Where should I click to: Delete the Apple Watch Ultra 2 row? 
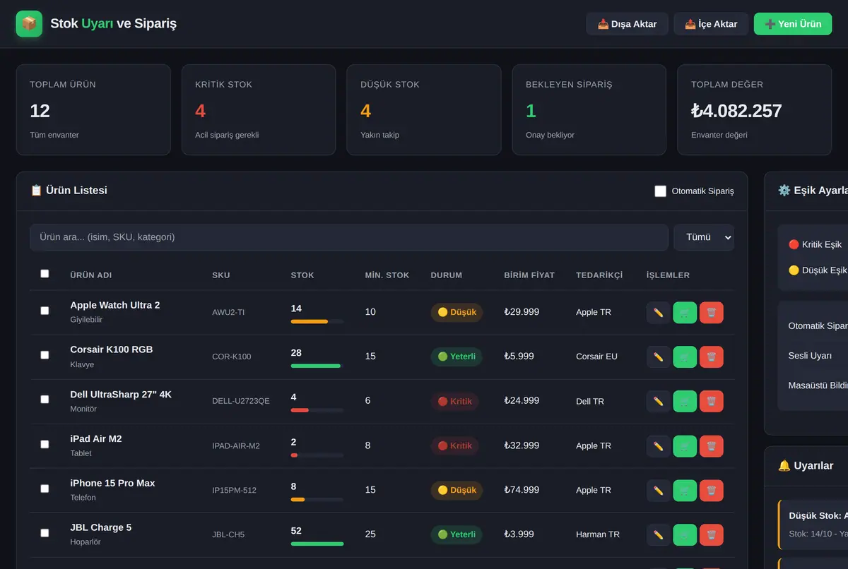[712, 312]
